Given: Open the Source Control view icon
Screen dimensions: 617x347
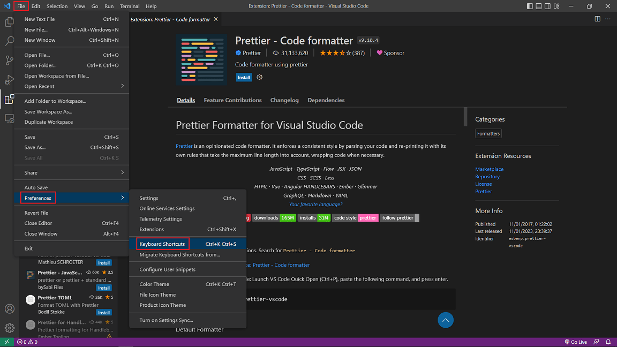Looking at the screenshot, I should click(x=10, y=60).
